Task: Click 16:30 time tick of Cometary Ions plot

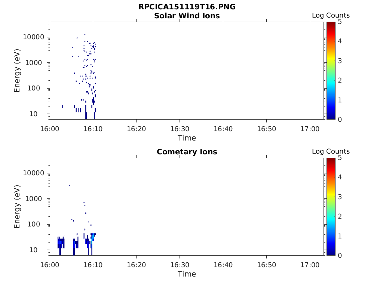Action: tap(180, 265)
